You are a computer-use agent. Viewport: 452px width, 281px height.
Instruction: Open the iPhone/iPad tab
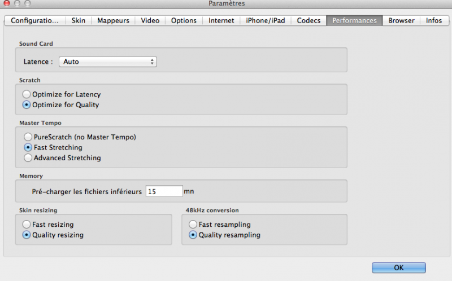pyautogui.click(x=265, y=21)
